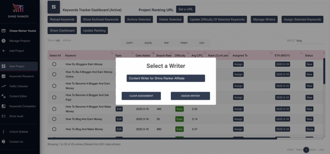
Task: Select radio for How Do Bloggers Earn Money
Action: [54, 64]
